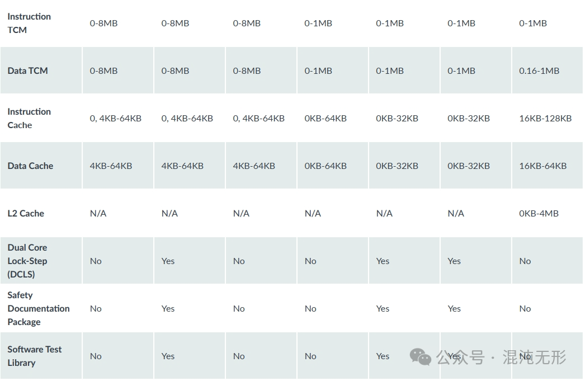Select the L2 Cache row header
The width and height of the screenshot is (585, 381).
coord(26,213)
